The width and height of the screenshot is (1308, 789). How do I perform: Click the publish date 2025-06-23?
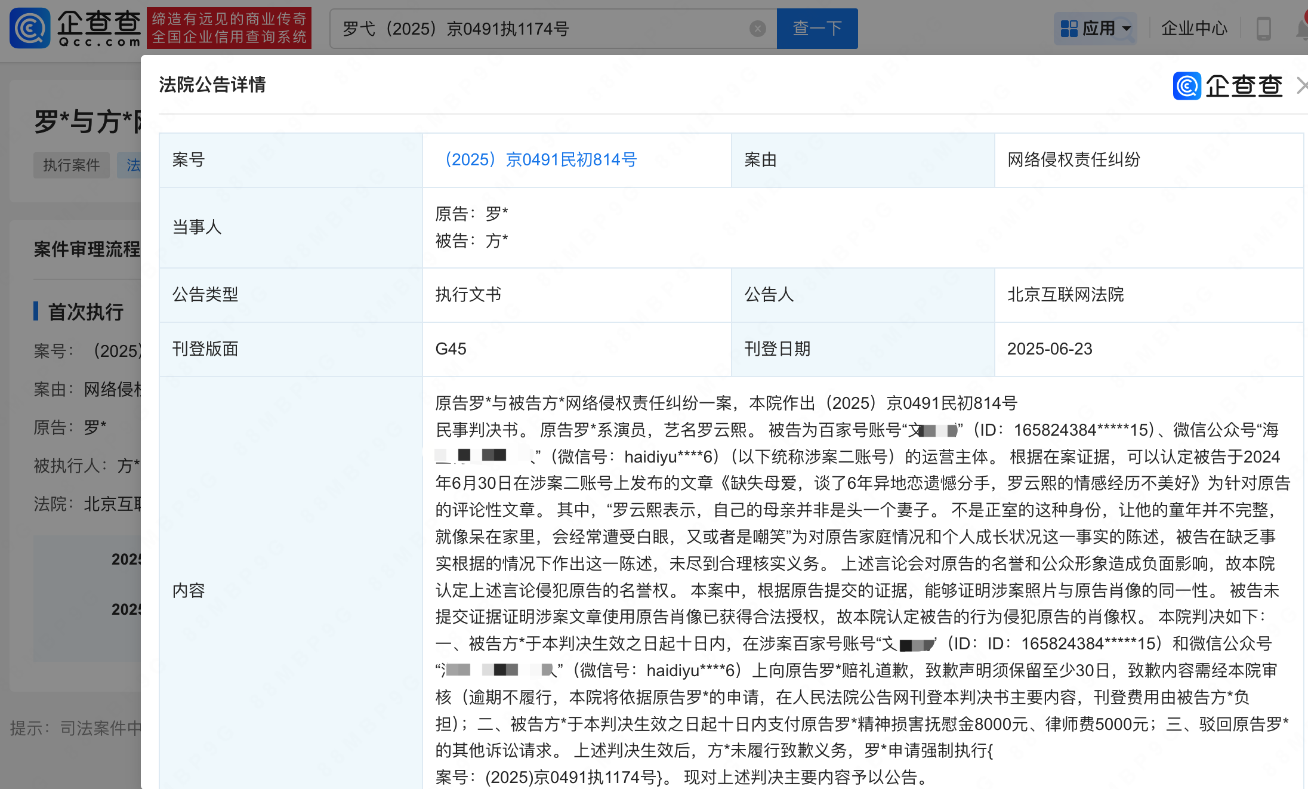pyautogui.click(x=1050, y=349)
